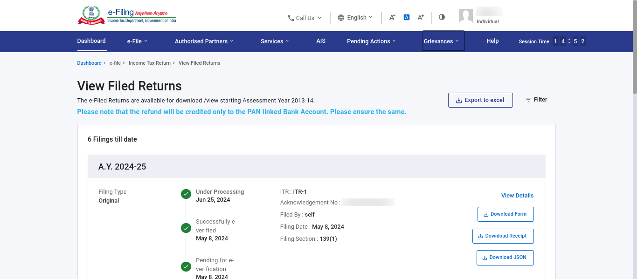Click the Under Processing green check icon
Screen dimensions: 637x279
coord(186,194)
